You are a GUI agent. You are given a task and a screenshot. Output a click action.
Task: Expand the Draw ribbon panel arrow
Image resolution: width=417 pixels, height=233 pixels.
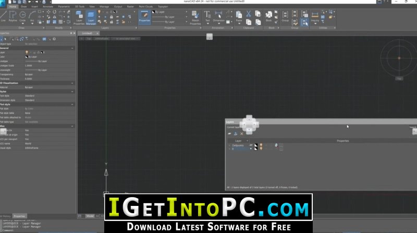click(x=44, y=28)
